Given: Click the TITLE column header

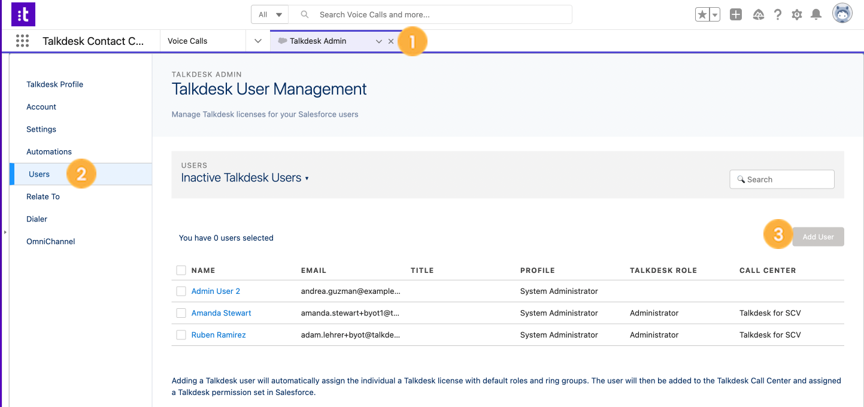Looking at the screenshot, I should point(422,271).
